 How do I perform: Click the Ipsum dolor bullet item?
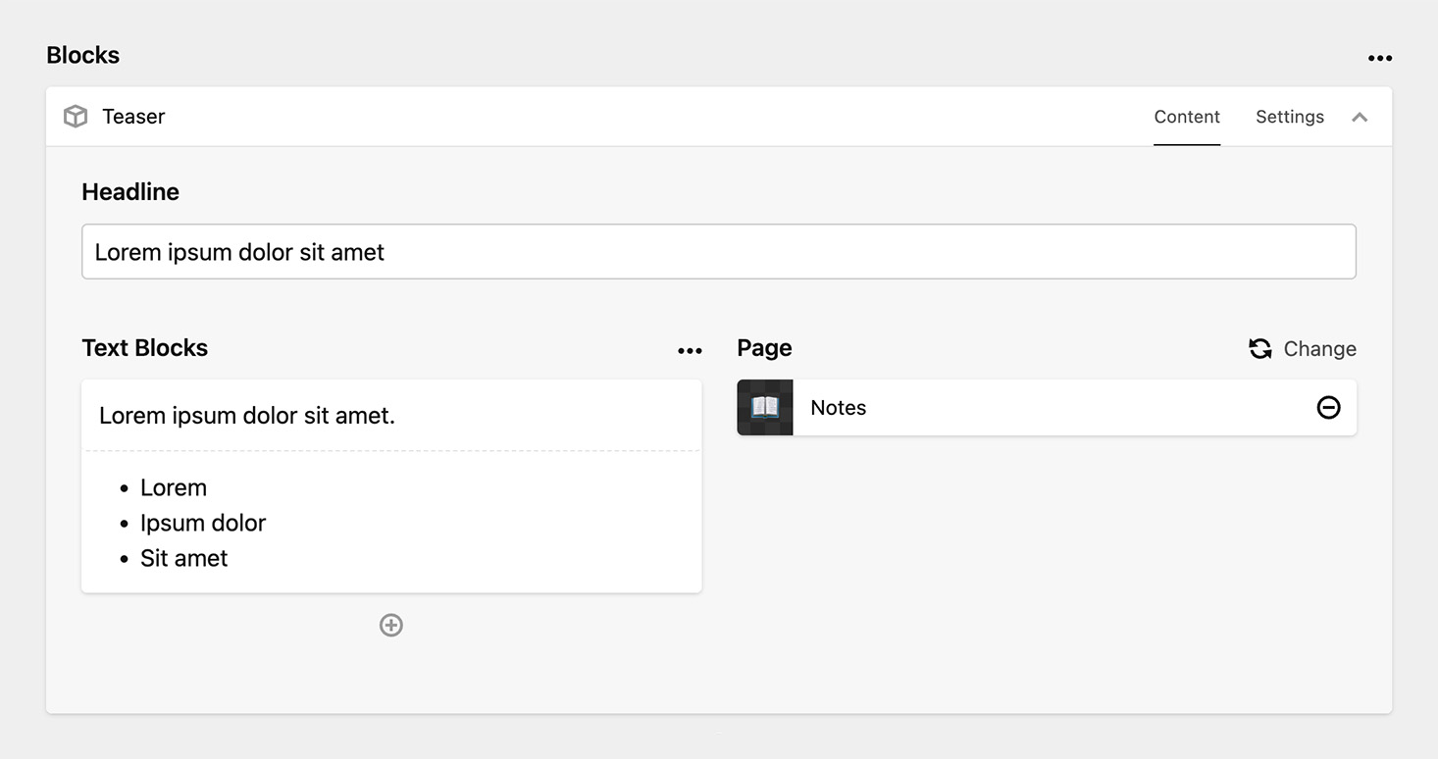203,523
